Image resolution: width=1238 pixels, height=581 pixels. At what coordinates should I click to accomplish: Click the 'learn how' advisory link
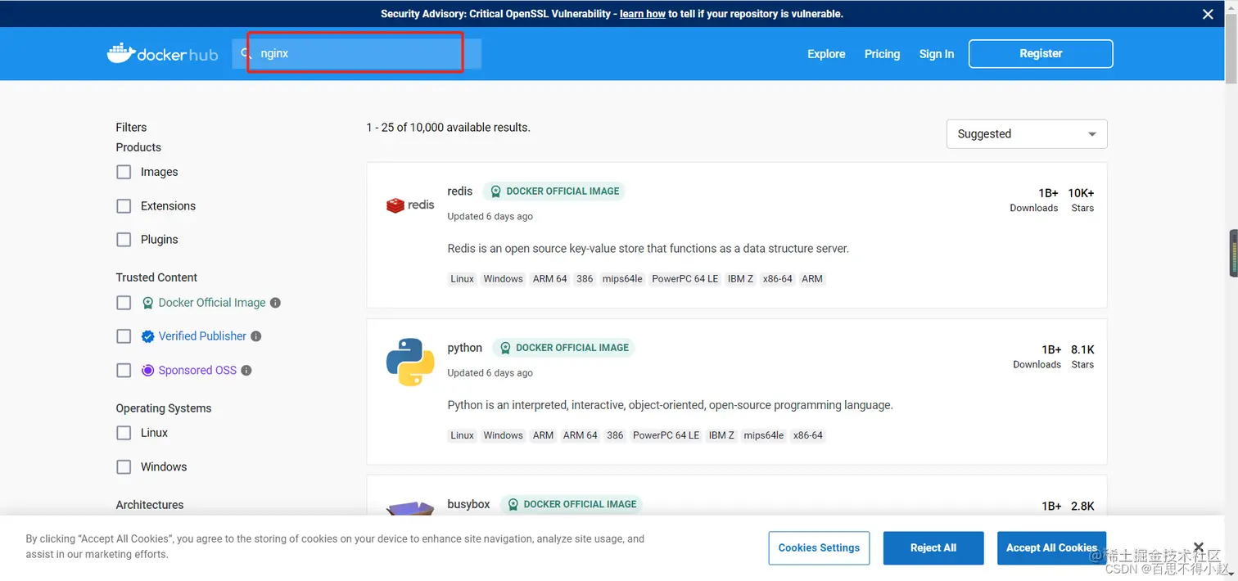click(643, 14)
